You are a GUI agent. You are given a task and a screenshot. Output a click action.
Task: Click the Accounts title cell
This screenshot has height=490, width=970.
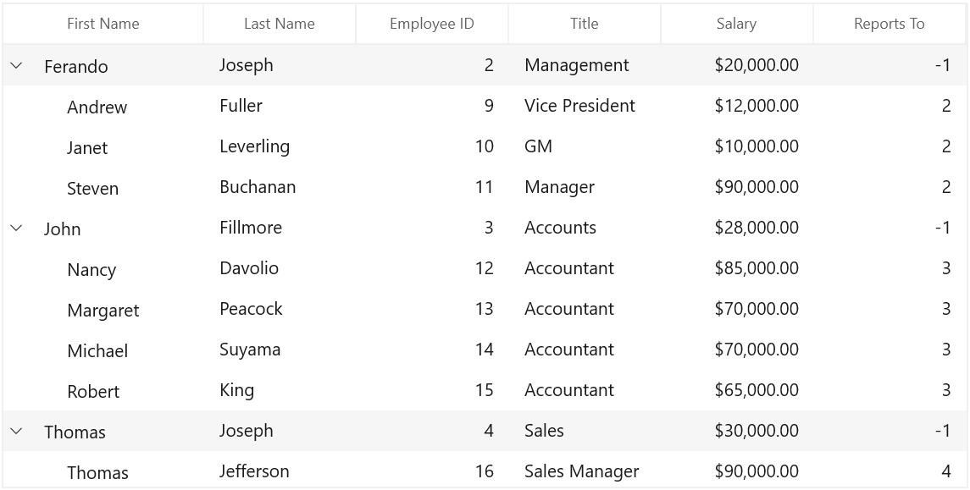(585, 228)
